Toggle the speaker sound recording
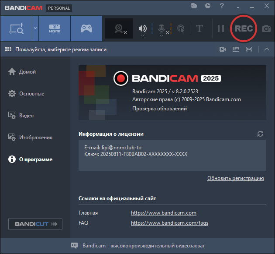This screenshot has width=275, height=254. tap(143, 28)
